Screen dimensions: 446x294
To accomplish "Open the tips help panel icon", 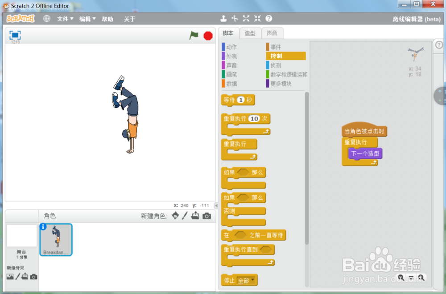I will 439,45.
